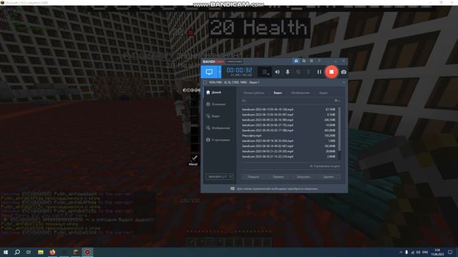Open volume control in system tray
The height and width of the screenshot is (257, 458).
[x=418, y=252]
